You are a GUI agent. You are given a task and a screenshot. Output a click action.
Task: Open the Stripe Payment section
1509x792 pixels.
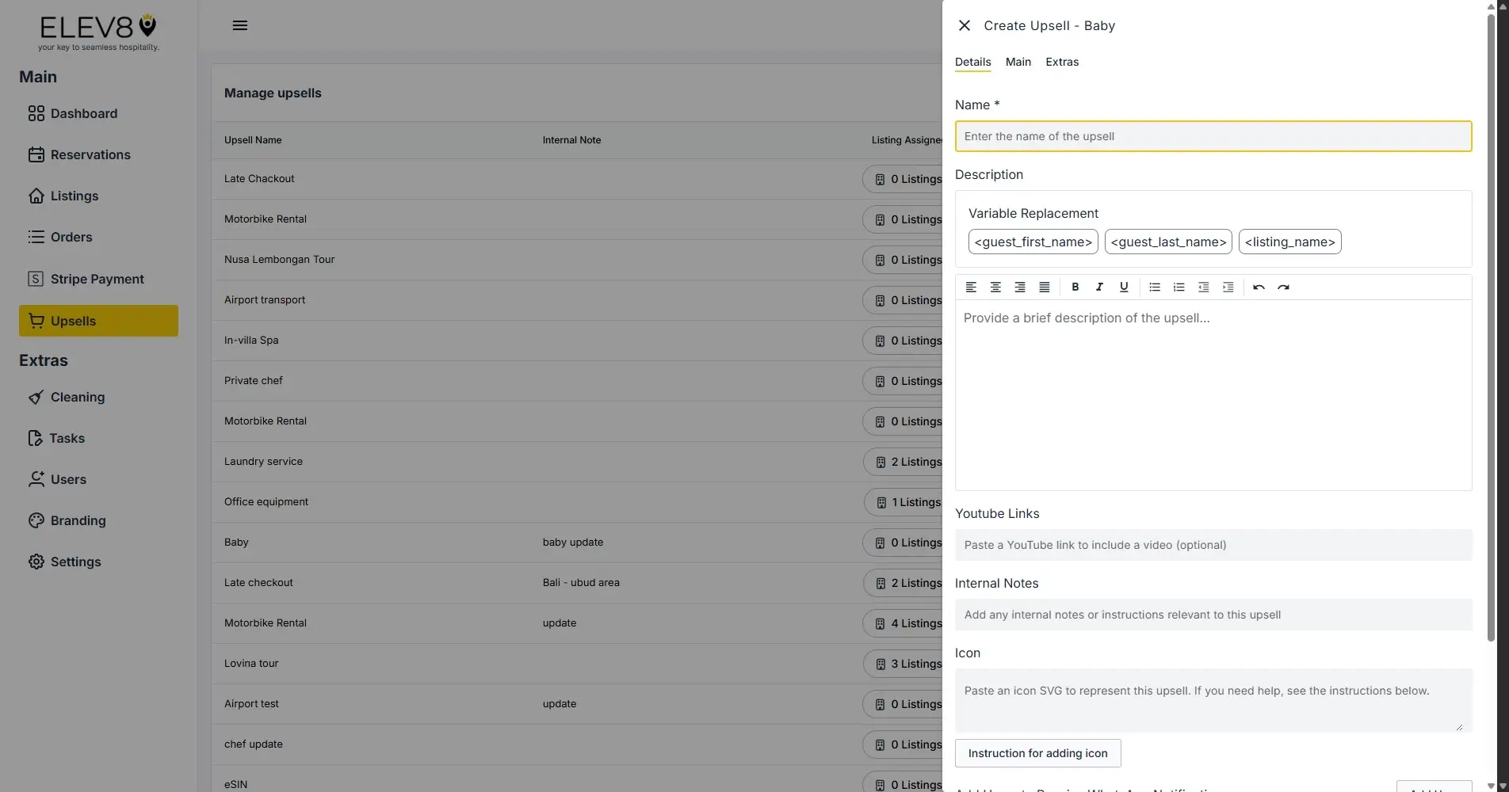click(x=97, y=279)
